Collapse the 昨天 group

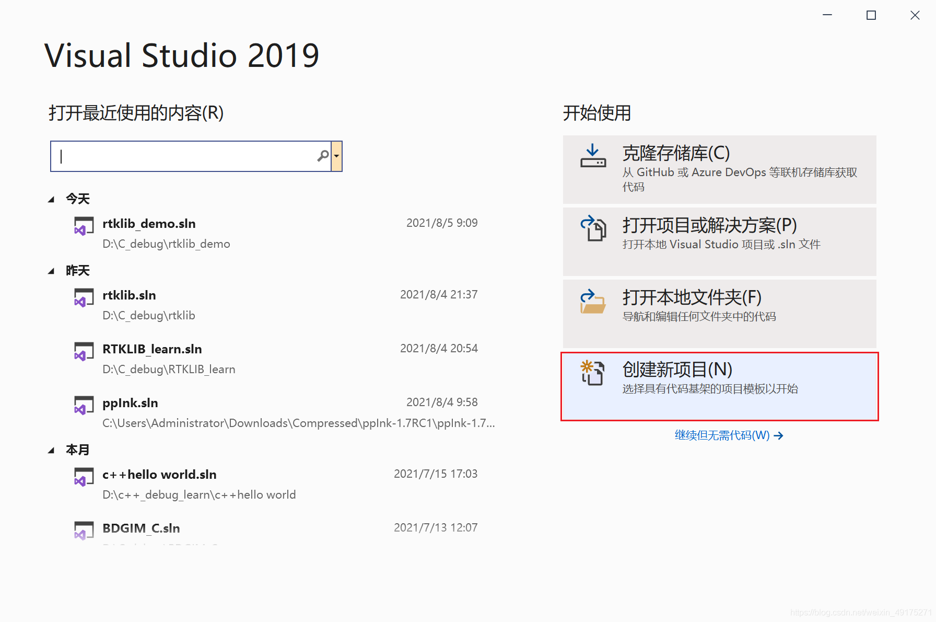51,271
